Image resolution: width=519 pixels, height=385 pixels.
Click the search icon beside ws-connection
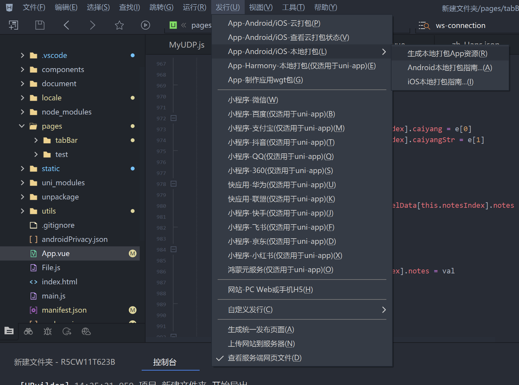(424, 26)
